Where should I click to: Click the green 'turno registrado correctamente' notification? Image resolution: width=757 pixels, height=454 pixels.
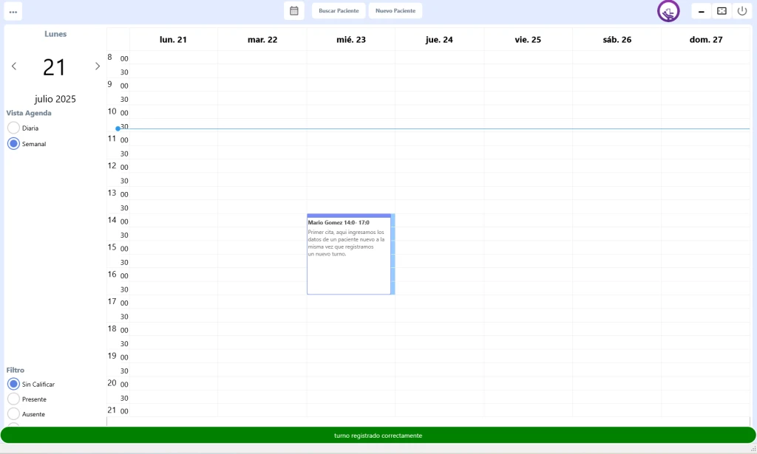(378, 436)
